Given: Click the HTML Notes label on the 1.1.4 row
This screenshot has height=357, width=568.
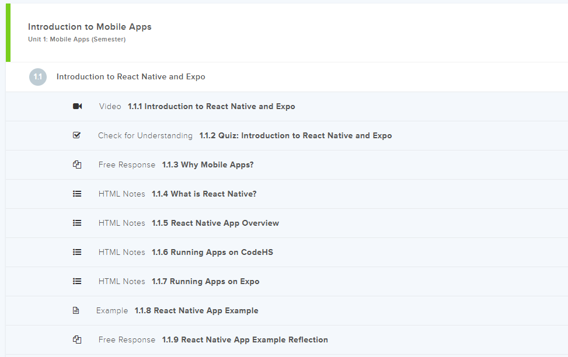Looking at the screenshot, I should click(121, 194).
